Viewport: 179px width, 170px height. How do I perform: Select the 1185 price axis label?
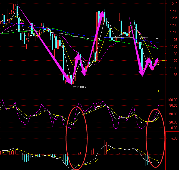click(174, 75)
